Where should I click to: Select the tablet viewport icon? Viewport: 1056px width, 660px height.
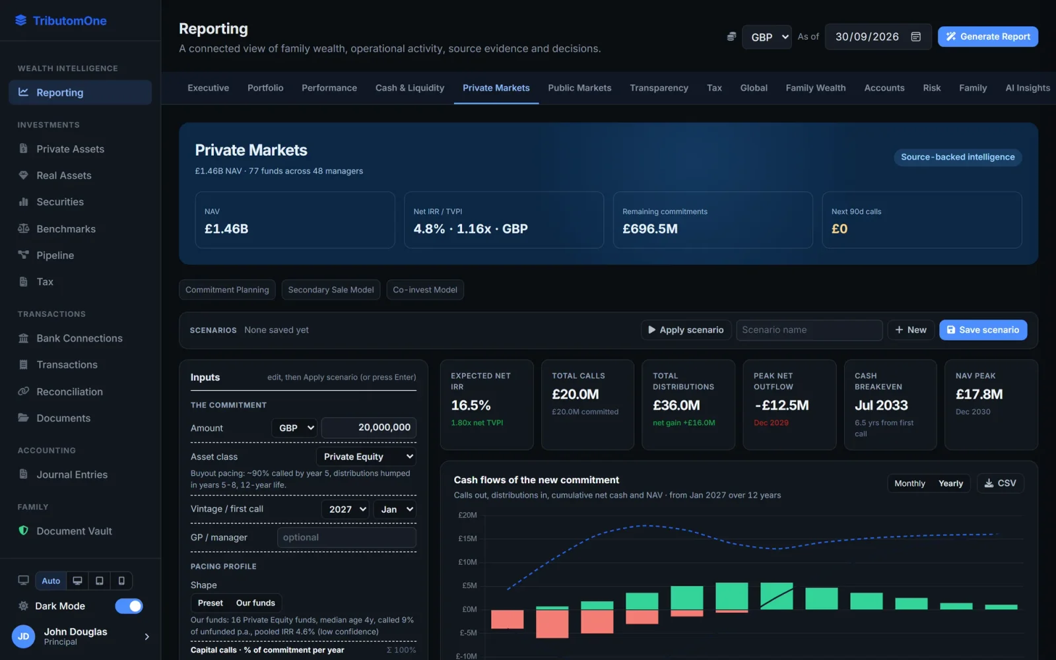click(x=99, y=581)
